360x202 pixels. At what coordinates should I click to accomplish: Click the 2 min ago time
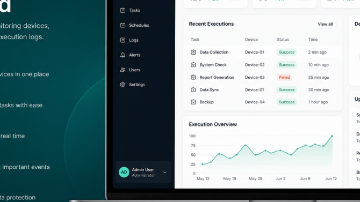coord(318,52)
